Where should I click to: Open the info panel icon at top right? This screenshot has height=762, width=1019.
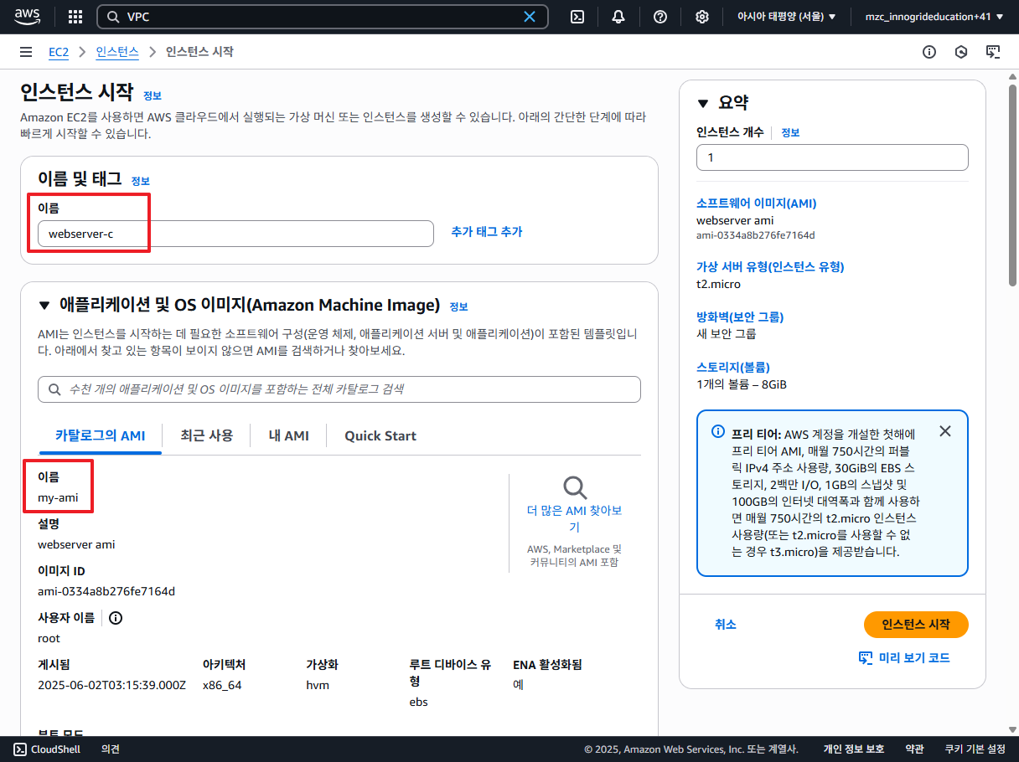[x=929, y=52]
